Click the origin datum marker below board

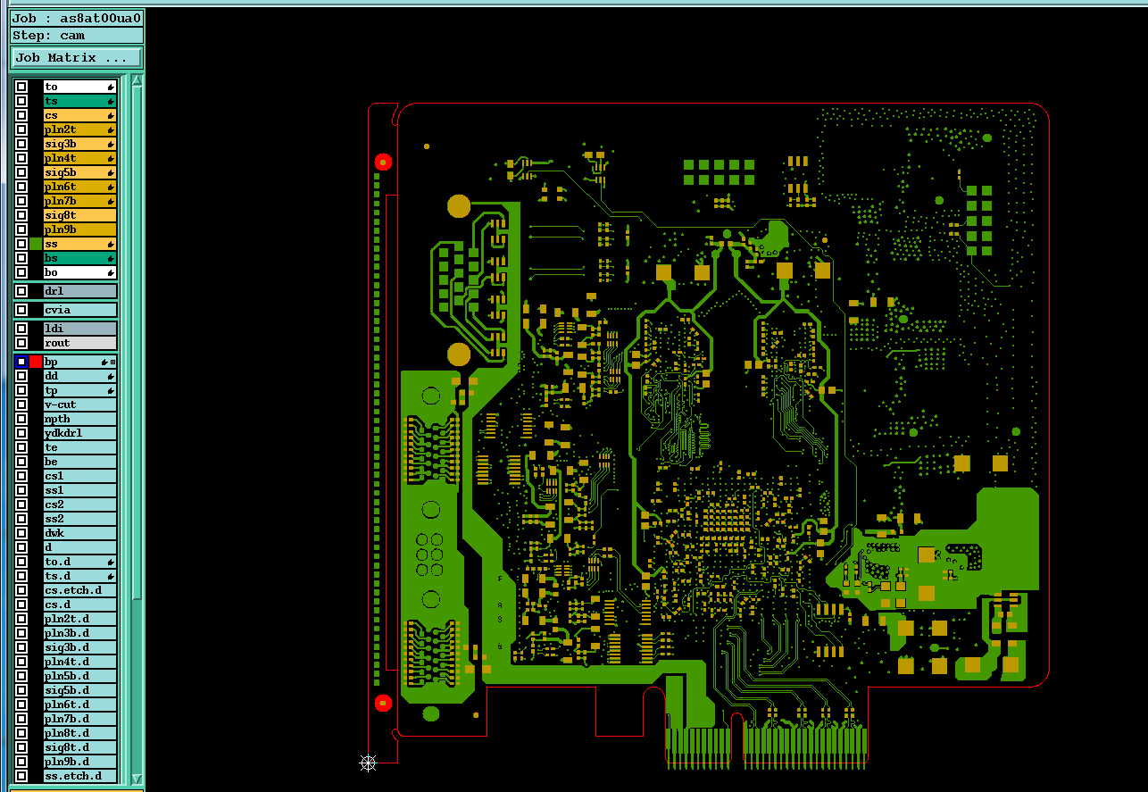coord(368,763)
